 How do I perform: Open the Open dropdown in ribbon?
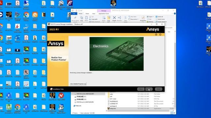pyautogui.click(x=150, y=17)
